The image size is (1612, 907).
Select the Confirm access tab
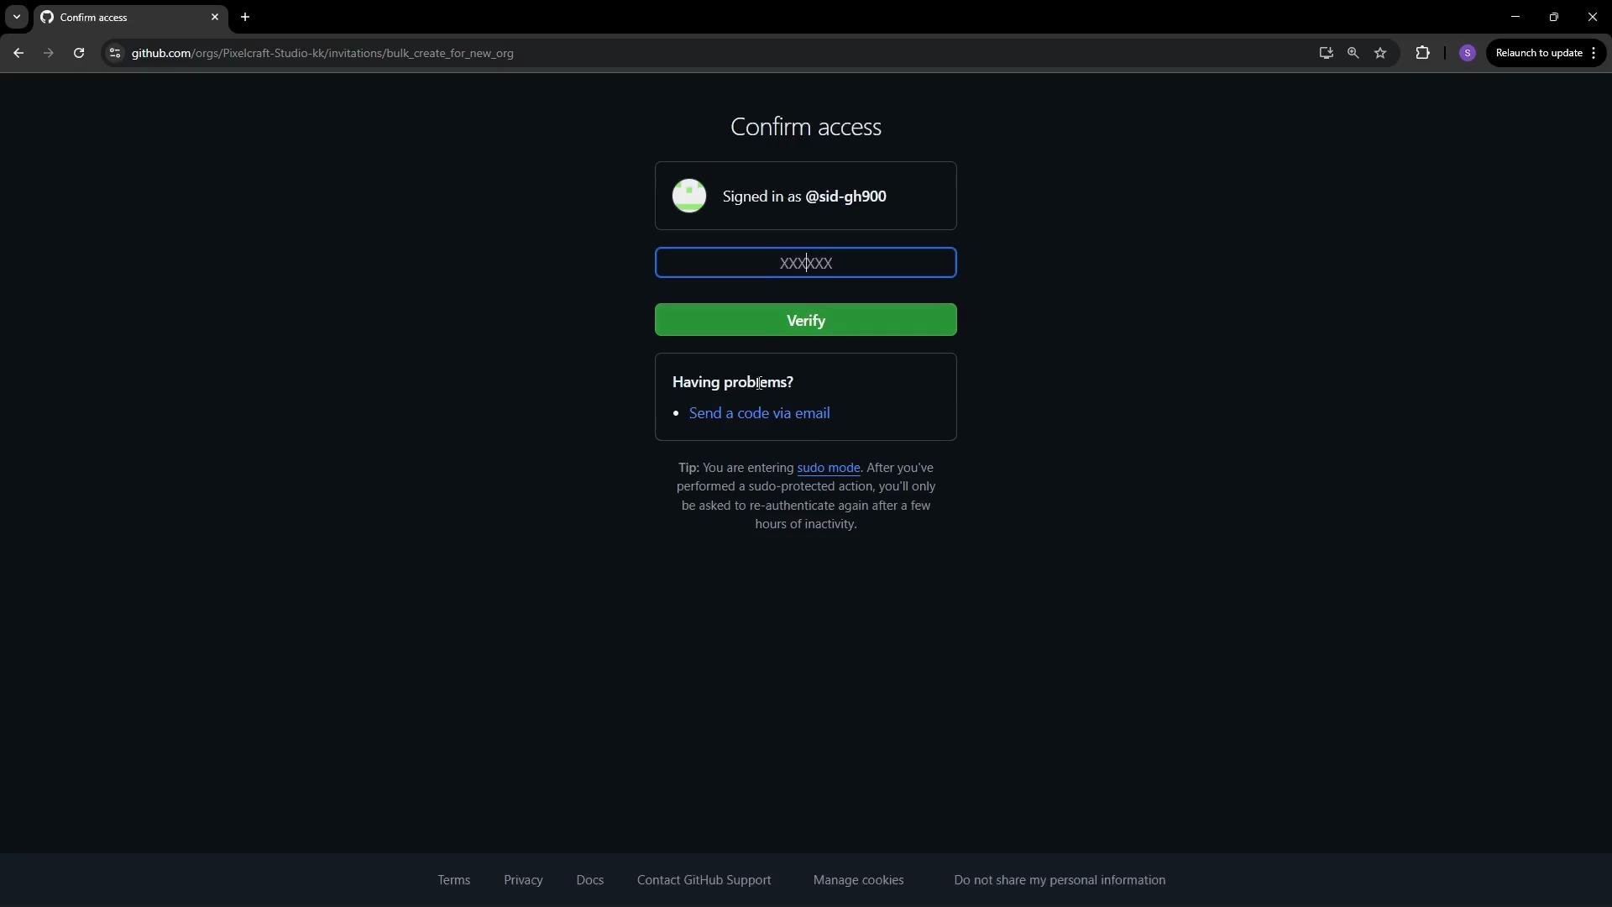[130, 17]
